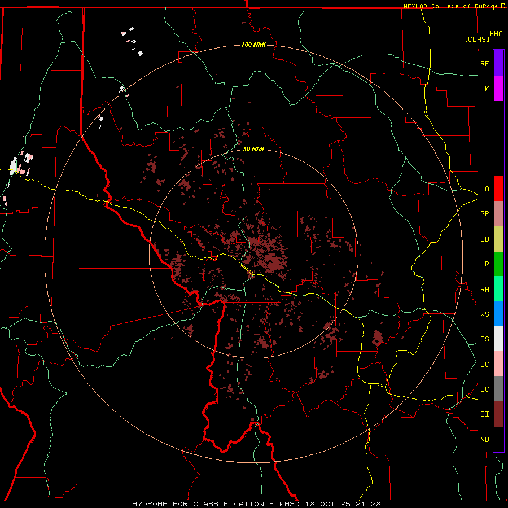
Task: Click the UK magenta legend swatch
Action: point(498,89)
